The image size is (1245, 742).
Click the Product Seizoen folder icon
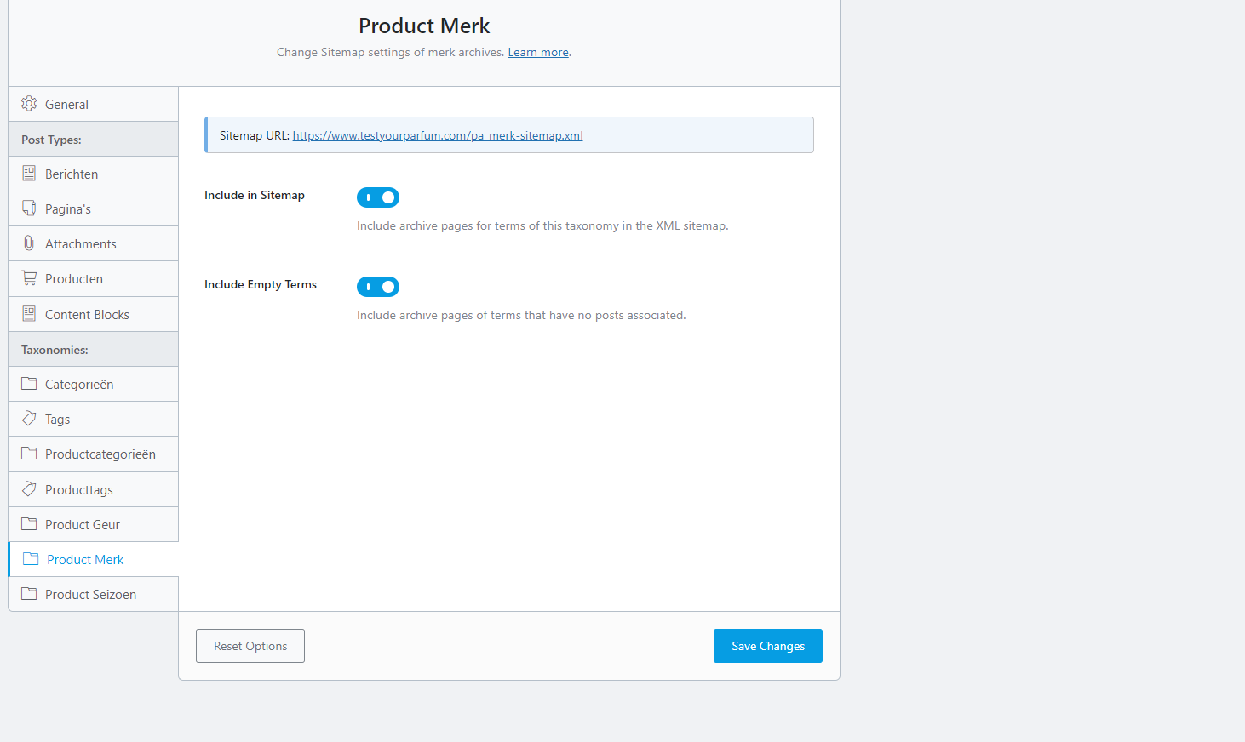(x=29, y=594)
